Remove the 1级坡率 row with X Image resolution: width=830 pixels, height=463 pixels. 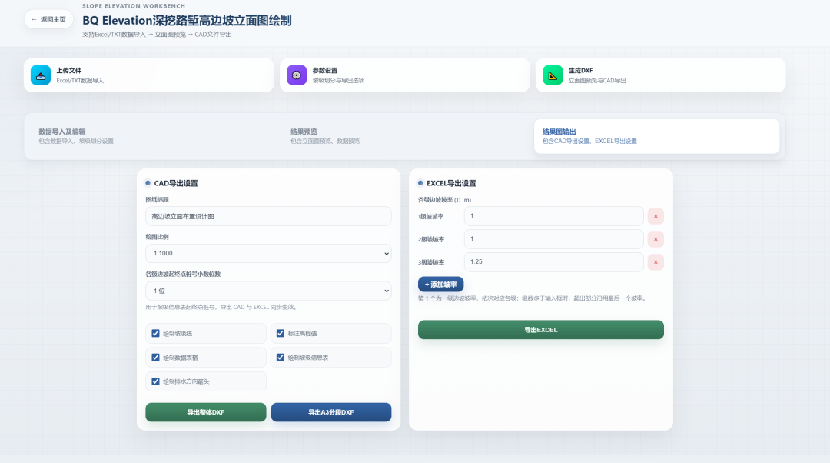[x=656, y=216]
